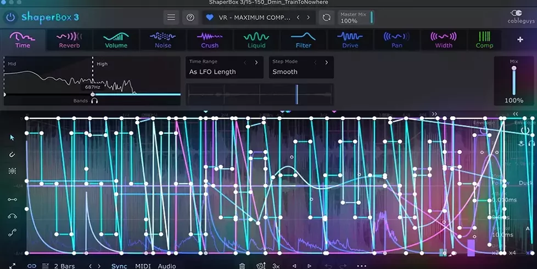
Task: Open the VR - MAXIMUM COMP preset list
Action: [254, 18]
